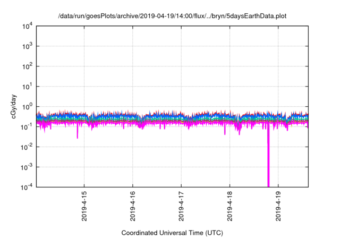Viewport: 340px width, 238px height.
Task: Click the 10^0 y-axis tick label
Action: pyautogui.click(x=27, y=107)
